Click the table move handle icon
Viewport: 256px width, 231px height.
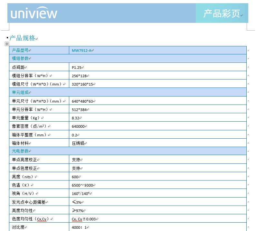coord(7,44)
